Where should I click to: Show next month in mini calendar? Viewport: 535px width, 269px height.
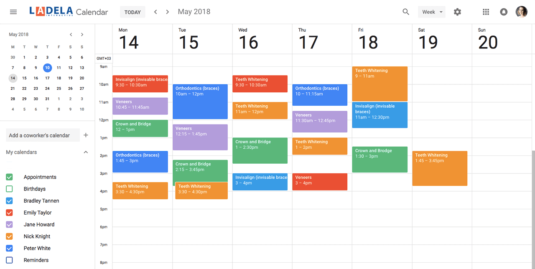(82, 35)
